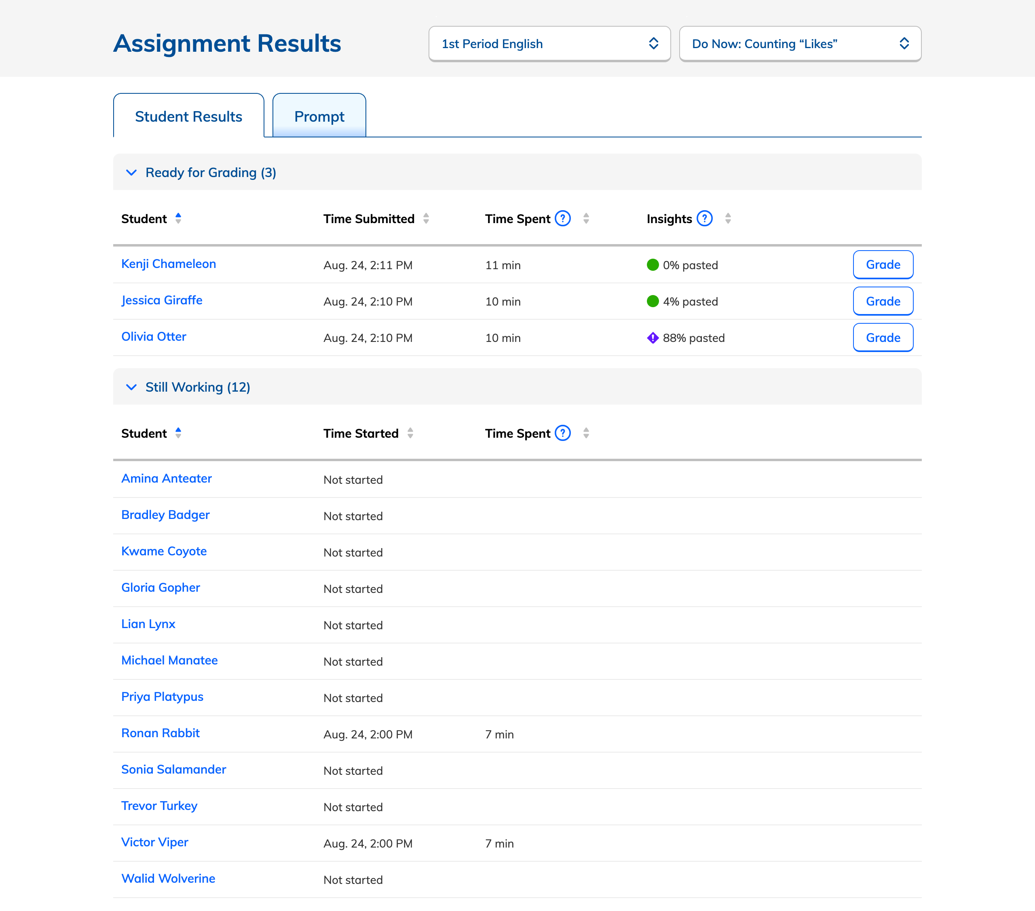The width and height of the screenshot is (1035, 911).
Task: Click Kenji Chameleon's green insight dot
Action: (653, 265)
